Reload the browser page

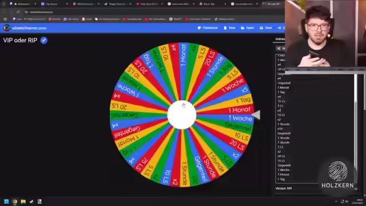(x=18, y=12)
